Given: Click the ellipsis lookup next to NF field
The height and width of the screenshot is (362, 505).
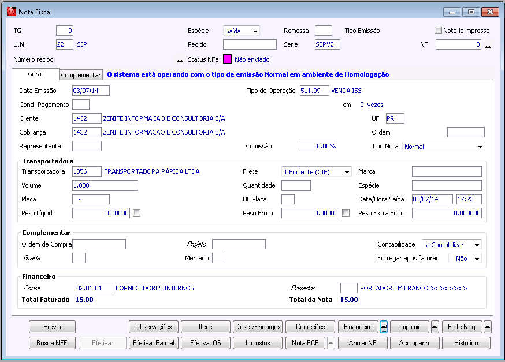Looking at the screenshot, I should [x=488, y=45].
